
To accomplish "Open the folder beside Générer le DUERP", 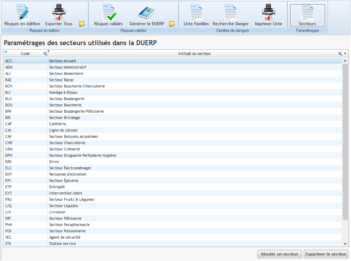I will [x=171, y=24].
